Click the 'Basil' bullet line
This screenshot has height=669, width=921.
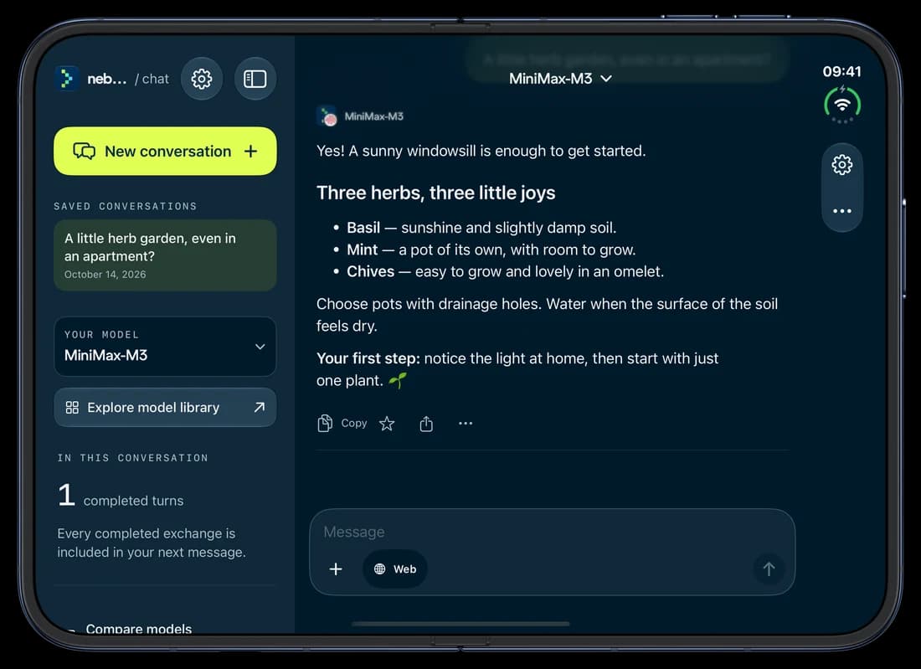pyautogui.click(x=481, y=227)
